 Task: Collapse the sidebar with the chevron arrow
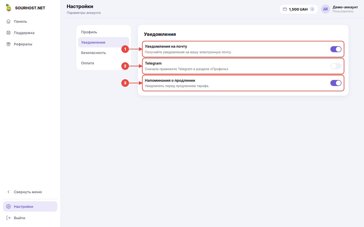9,192
